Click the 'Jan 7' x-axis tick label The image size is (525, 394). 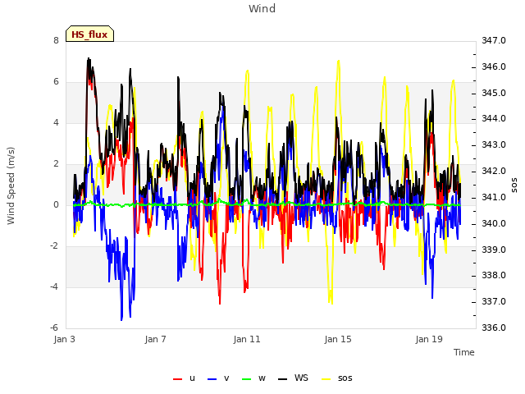(x=155, y=339)
